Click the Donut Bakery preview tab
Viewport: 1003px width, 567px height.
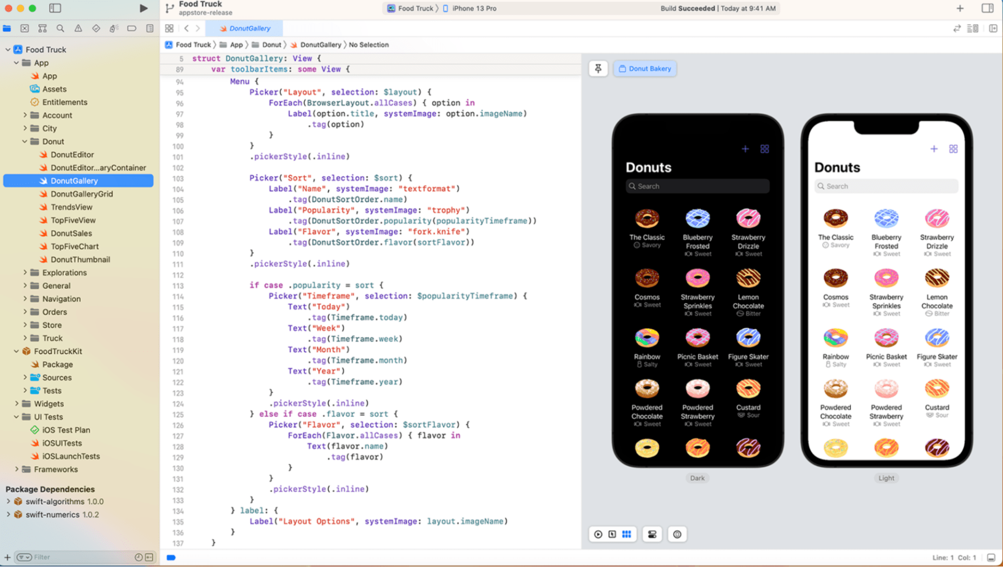[x=645, y=68]
